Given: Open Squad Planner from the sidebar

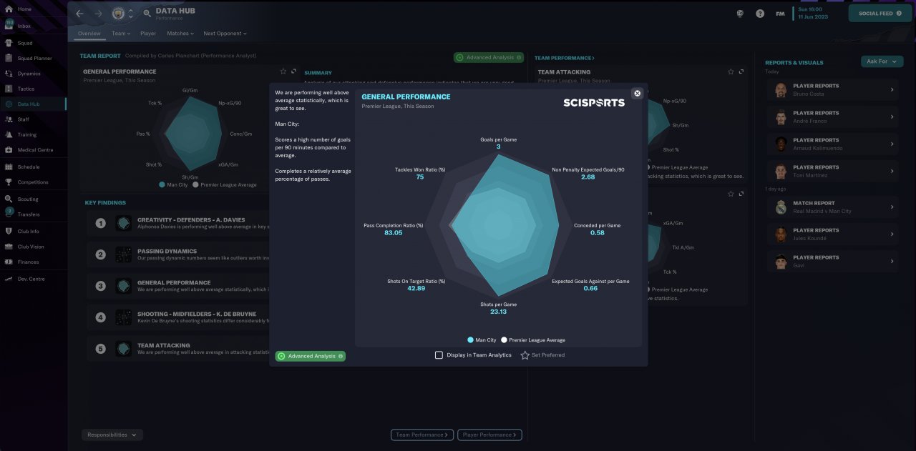Looking at the screenshot, I should point(33,58).
